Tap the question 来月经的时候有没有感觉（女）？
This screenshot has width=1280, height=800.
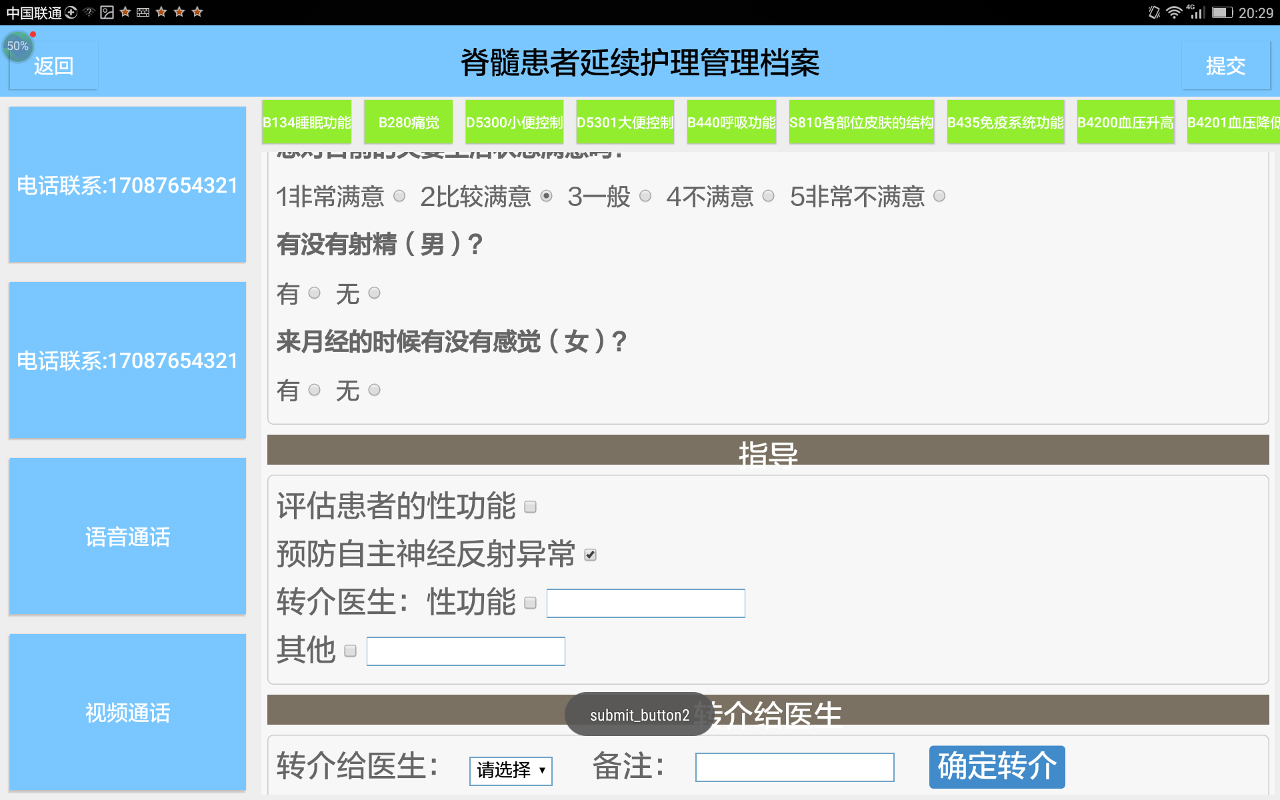tap(451, 341)
